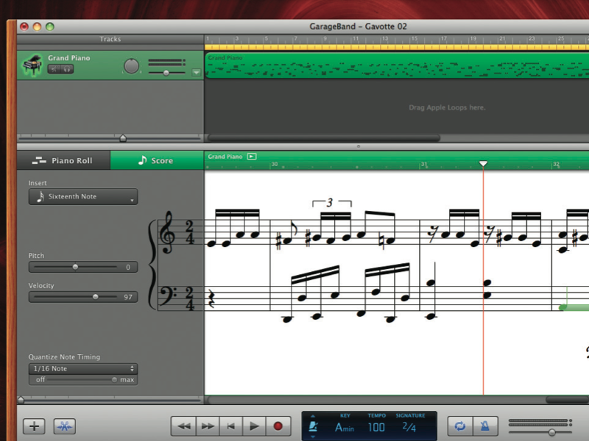Select the Grand Piano green region in timeline
This screenshot has width=589, height=441.
[397, 65]
